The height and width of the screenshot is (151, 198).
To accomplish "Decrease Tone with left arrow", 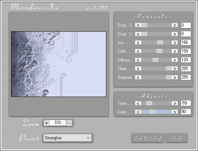I will click(138, 103).
